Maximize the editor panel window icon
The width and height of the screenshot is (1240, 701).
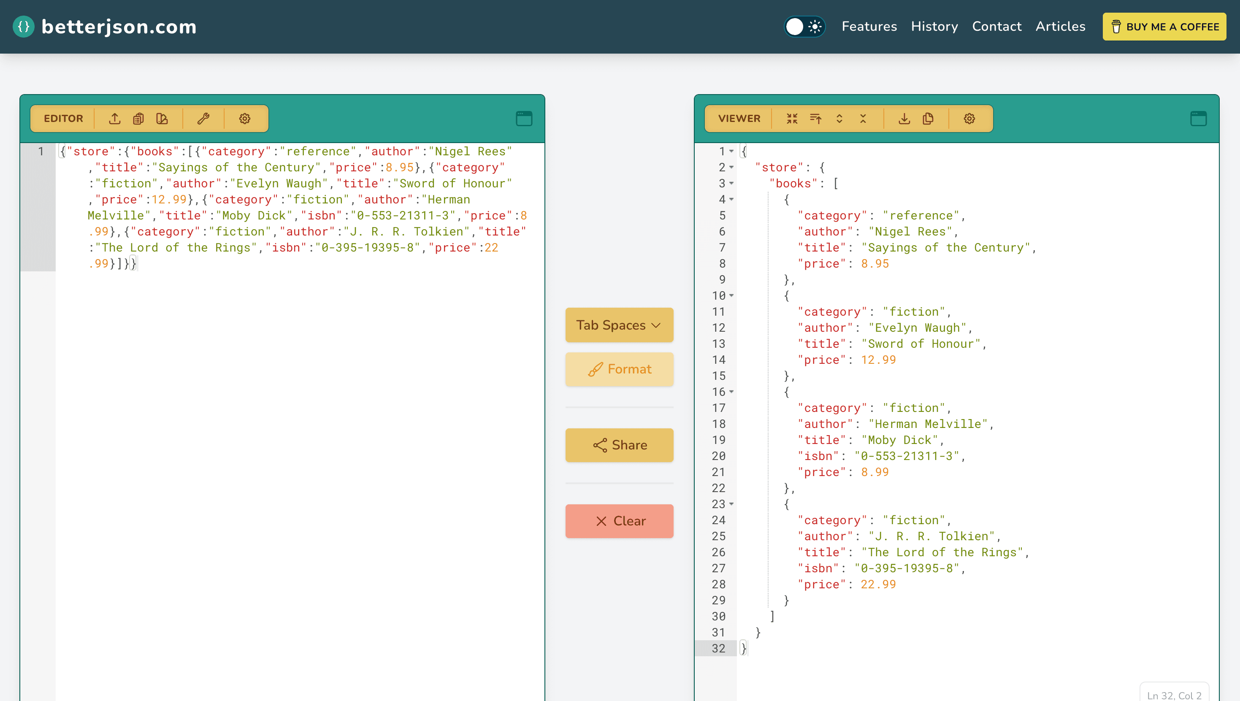[x=524, y=119]
